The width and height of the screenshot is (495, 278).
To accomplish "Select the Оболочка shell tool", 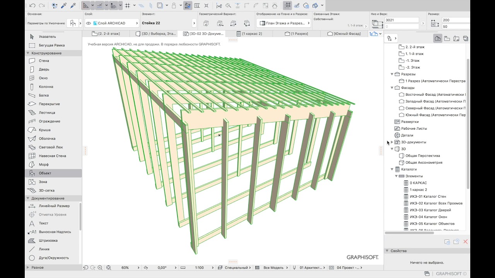I will tap(53, 139).
